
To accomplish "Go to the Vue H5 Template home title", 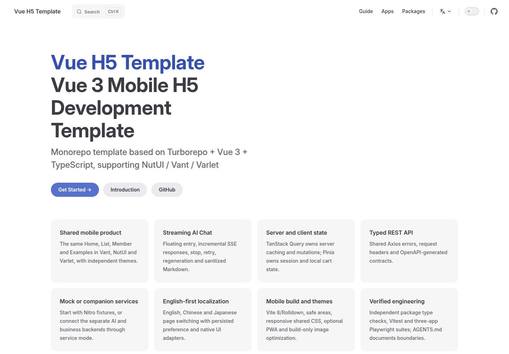I will 37,11.
